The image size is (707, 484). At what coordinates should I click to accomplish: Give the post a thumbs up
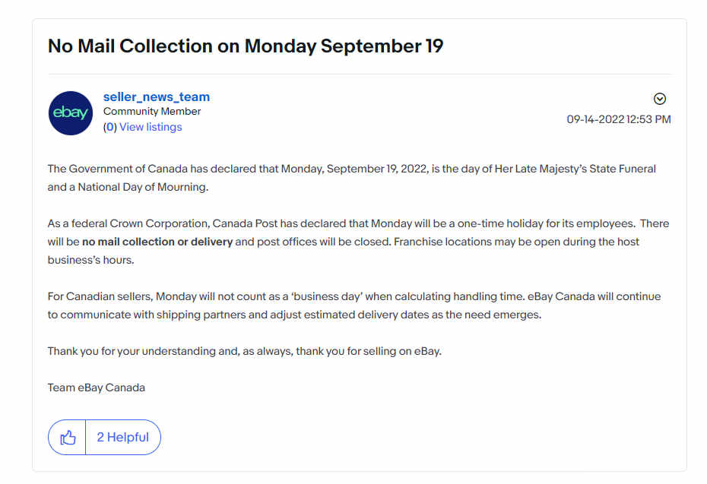pos(67,437)
